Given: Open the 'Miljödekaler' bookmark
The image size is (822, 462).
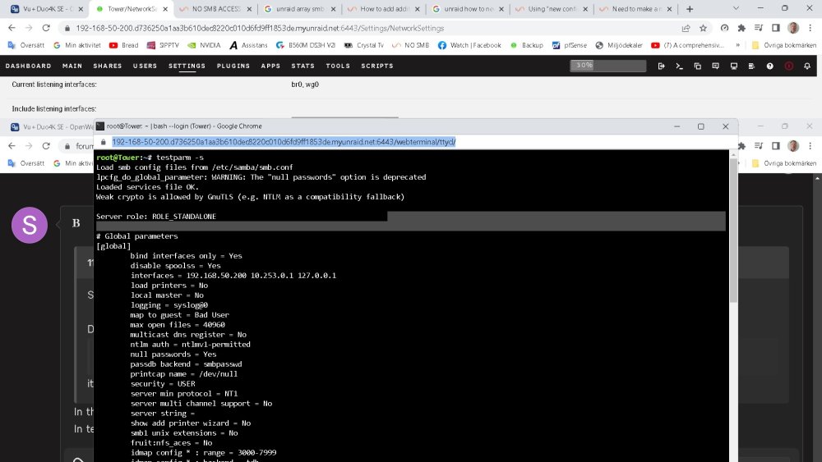Looking at the screenshot, I should [619, 45].
